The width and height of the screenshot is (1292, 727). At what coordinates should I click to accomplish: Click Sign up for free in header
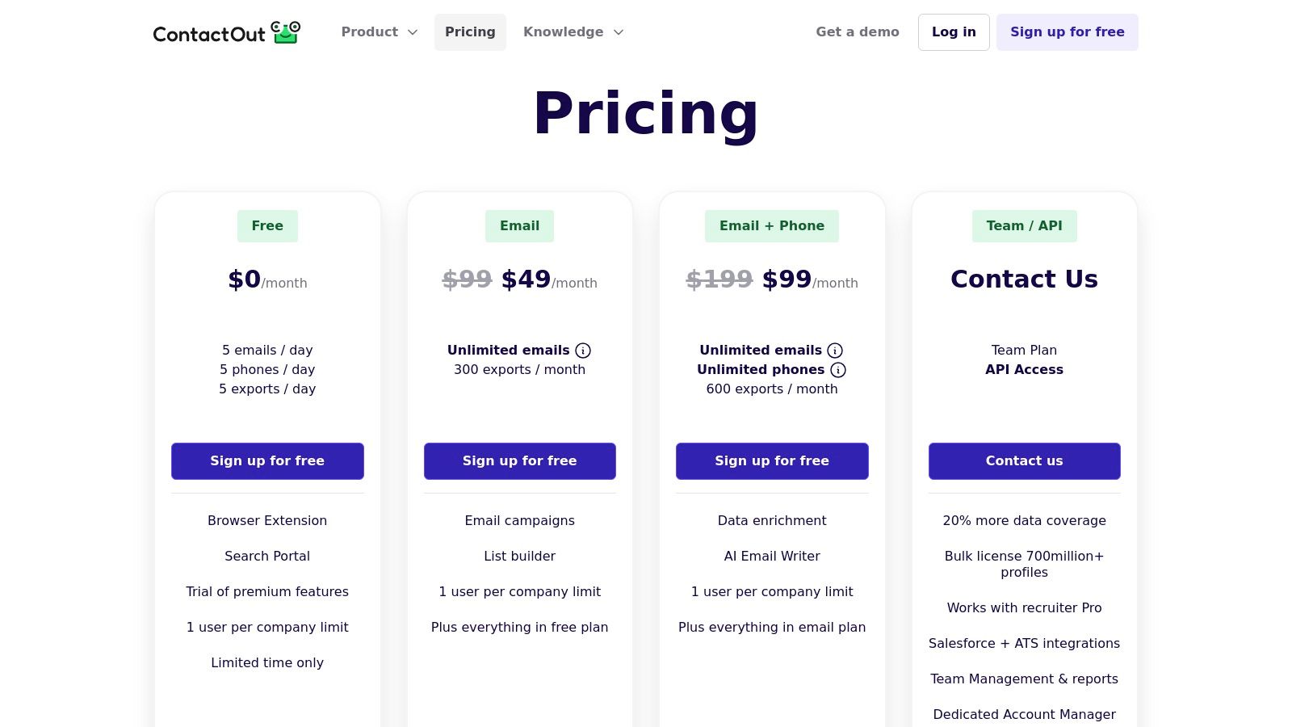[1067, 32]
